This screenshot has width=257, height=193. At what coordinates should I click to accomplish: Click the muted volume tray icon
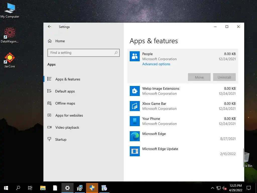click(x=225, y=188)
